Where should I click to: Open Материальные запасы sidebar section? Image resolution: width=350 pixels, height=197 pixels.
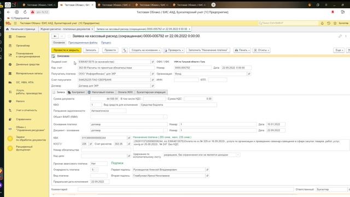(29, 73)
